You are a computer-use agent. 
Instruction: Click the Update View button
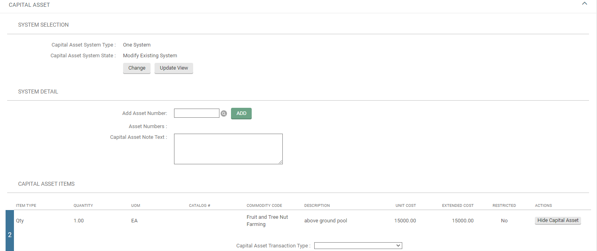click(x=174, y=68)
